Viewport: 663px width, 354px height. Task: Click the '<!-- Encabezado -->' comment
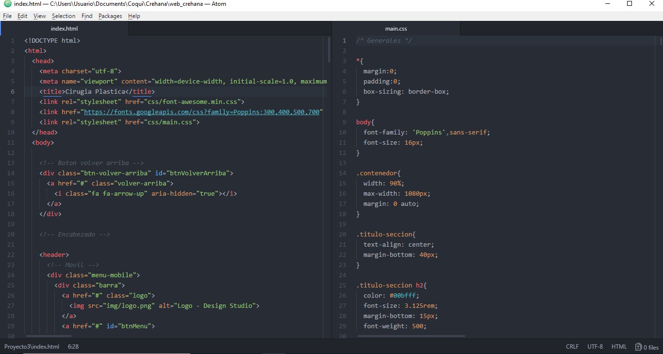(75, 235)
